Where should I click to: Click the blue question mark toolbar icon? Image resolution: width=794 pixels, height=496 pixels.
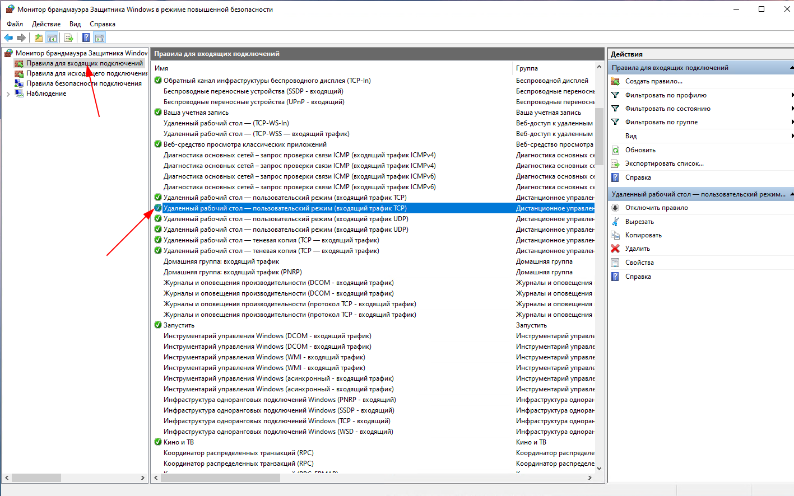pyautogui.click(x=86, y=38)
